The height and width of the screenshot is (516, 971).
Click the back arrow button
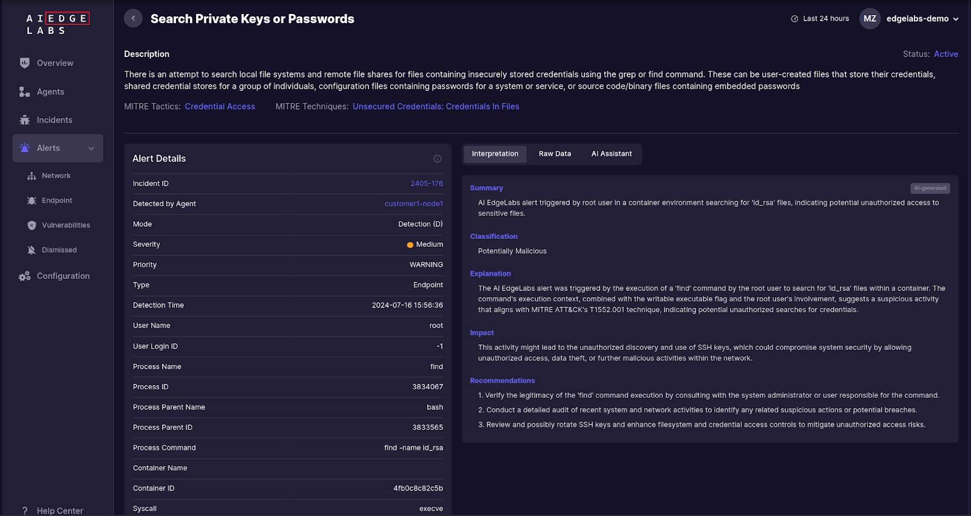133,18
